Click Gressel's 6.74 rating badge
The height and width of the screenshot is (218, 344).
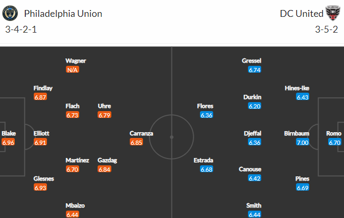[254, 70]
